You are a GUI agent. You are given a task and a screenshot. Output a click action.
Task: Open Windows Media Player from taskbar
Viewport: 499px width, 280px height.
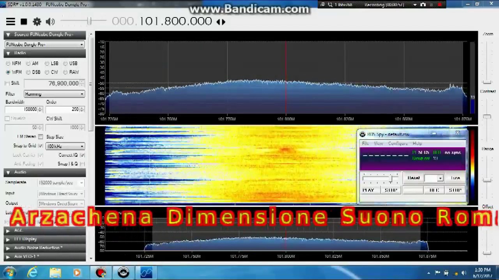coord(77,273)
